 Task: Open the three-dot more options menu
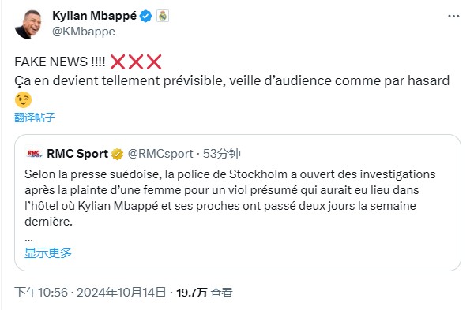click(453, 17)
